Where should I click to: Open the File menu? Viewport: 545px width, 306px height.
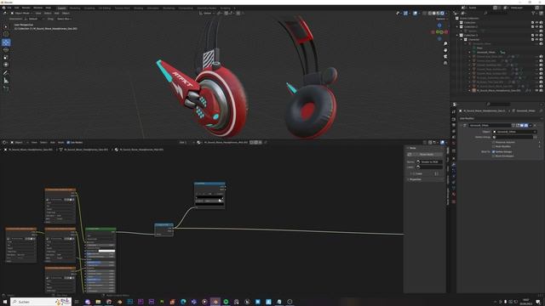9,8
